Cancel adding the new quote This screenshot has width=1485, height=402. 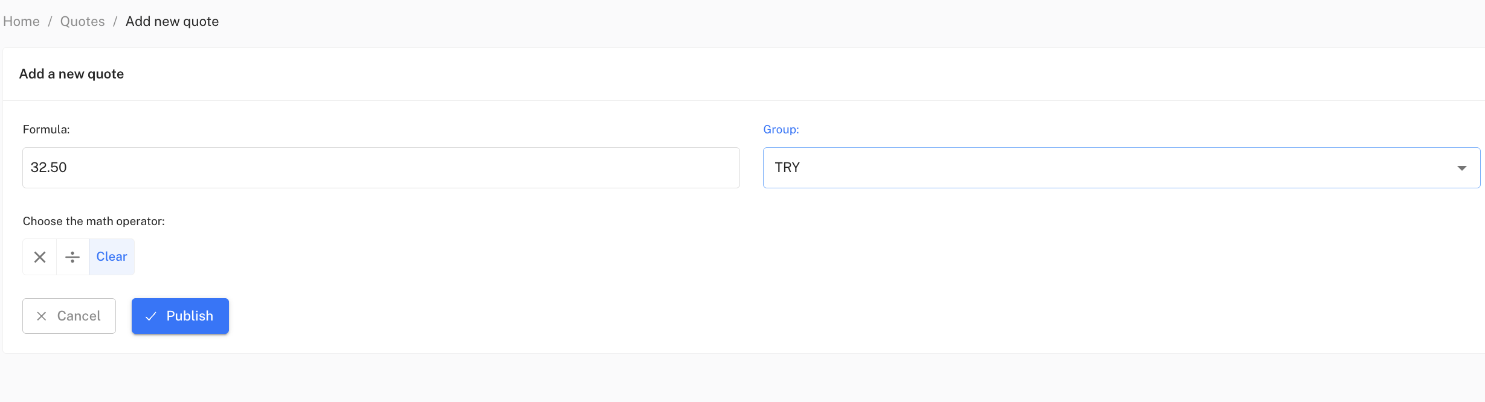(69, 316)
